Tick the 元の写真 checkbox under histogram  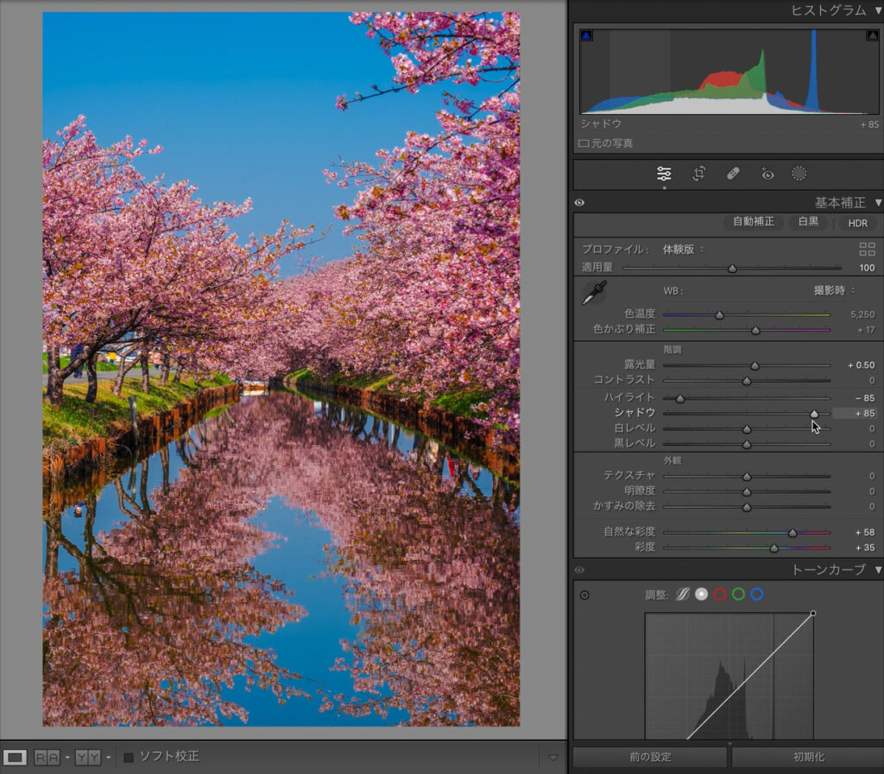pyautogui.click(x=584, y=143)
